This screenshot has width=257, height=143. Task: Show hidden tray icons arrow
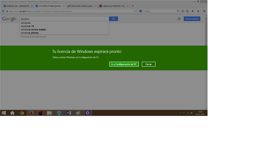click(181, 113)
